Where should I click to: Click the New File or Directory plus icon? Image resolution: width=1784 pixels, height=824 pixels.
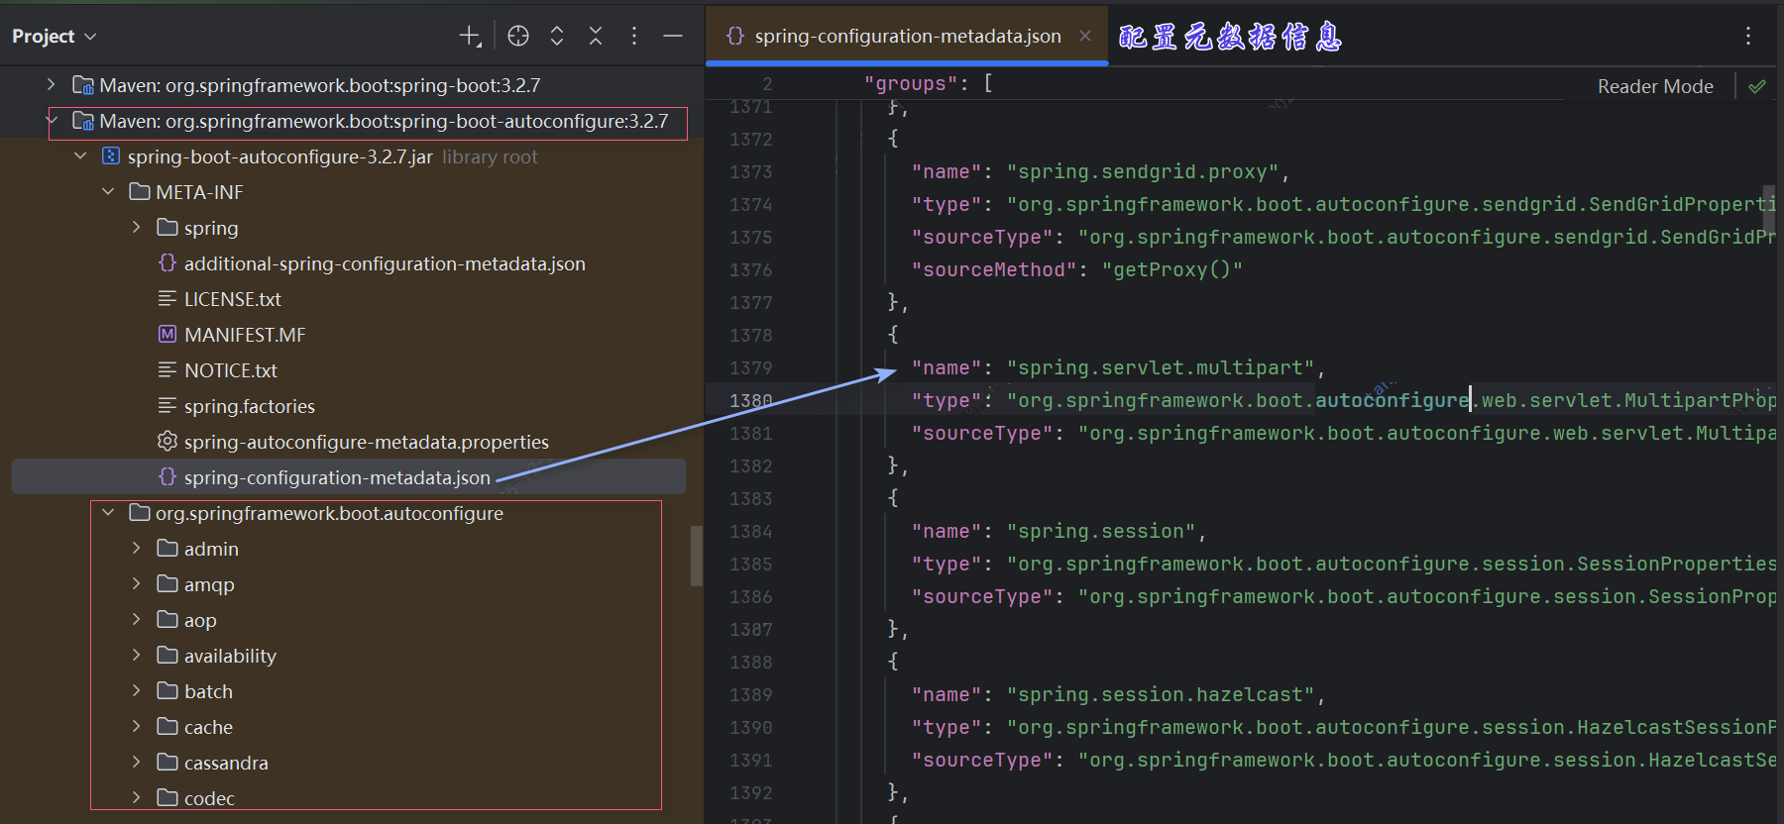[x=470, y=36]
